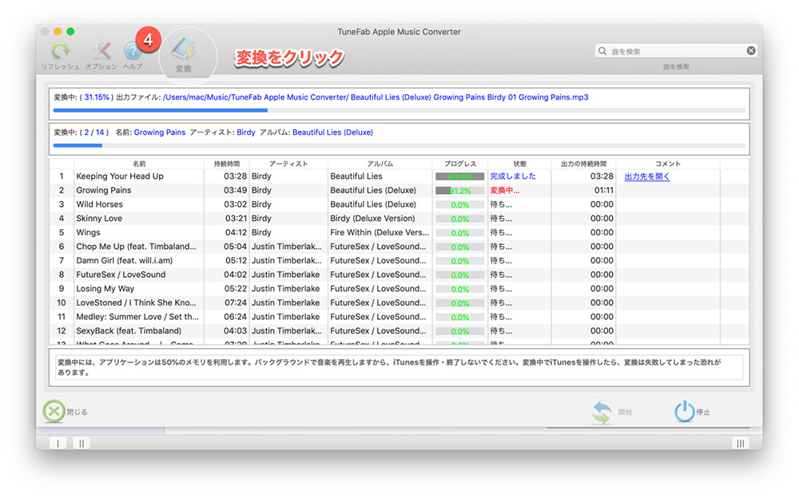Focus the 曲を検索 search field

[676, 51]
